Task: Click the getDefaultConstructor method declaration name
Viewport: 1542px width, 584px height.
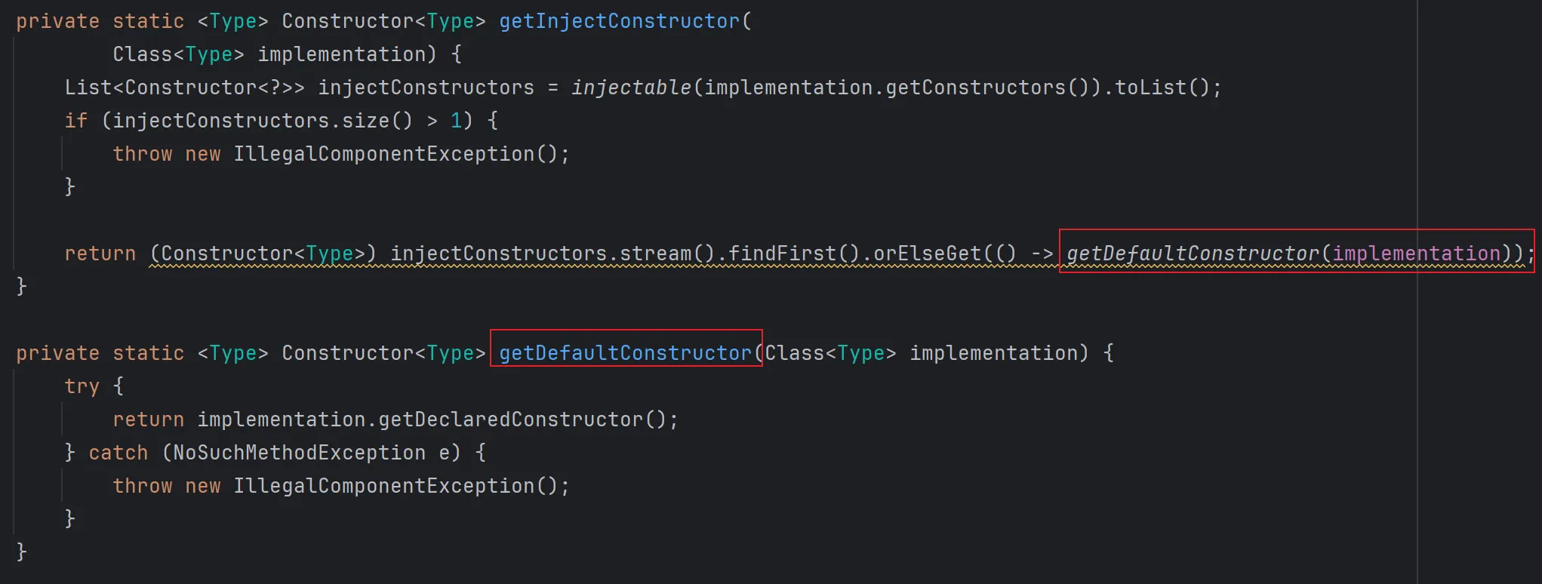Action: tap(625, 353)
